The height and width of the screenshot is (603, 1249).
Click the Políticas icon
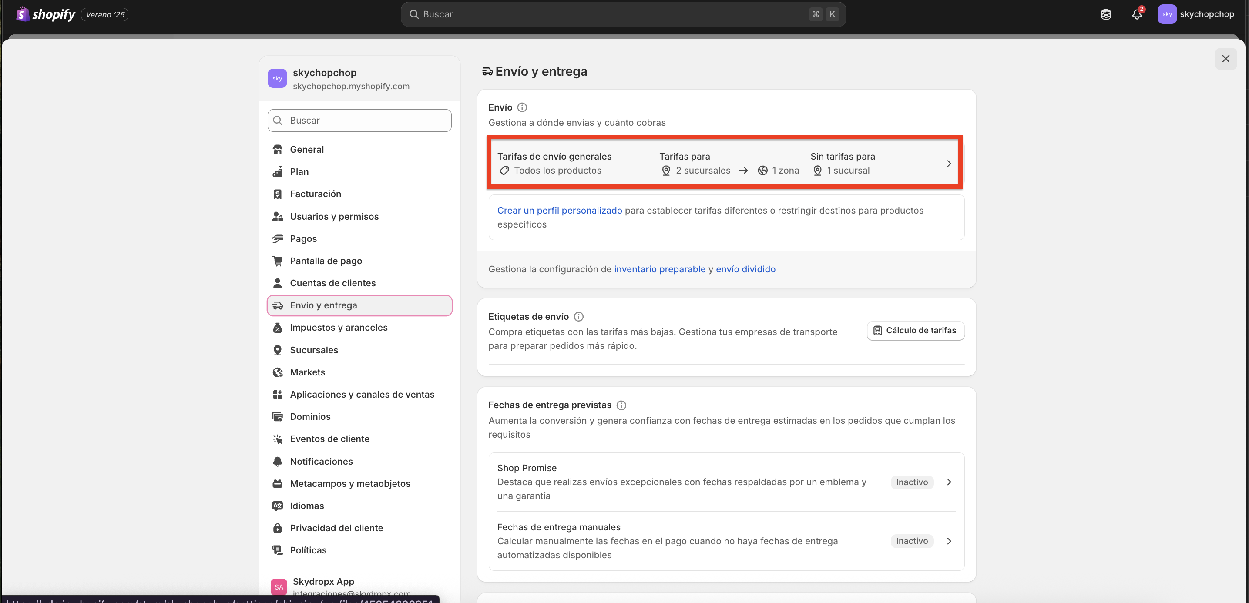[x=277, y=550]
